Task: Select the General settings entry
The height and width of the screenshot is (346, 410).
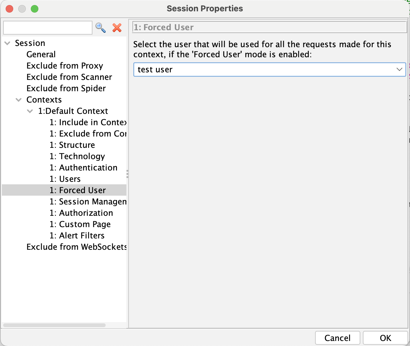Action: [x=41, y=54]
